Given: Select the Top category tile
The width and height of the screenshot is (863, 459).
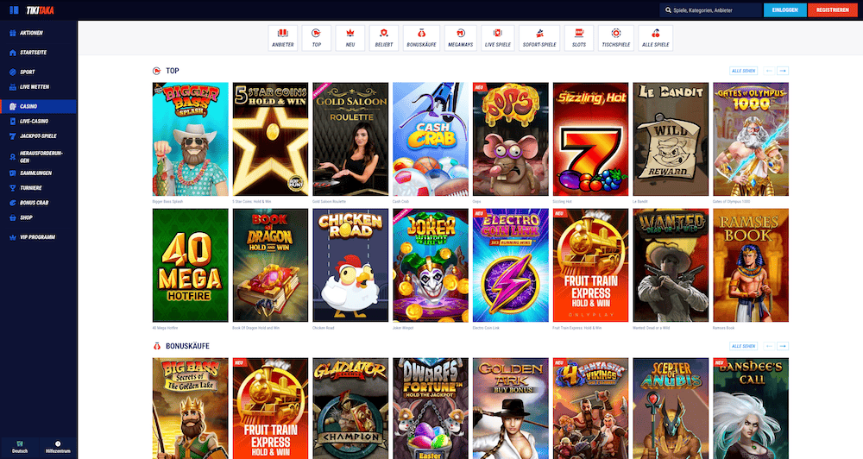Looking at the screenshot, I should coord(317,38).
